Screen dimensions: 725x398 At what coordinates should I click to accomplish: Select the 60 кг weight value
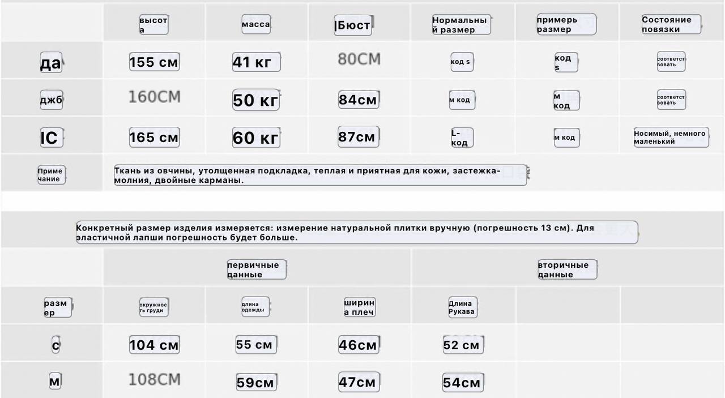pos(256,138)
